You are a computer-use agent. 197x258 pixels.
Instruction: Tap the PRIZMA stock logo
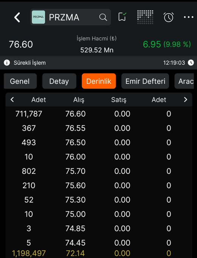click(38, 17)
